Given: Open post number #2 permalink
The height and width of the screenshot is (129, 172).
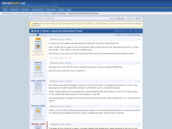Looking at the screenshot, I should [x=138, y=63].
